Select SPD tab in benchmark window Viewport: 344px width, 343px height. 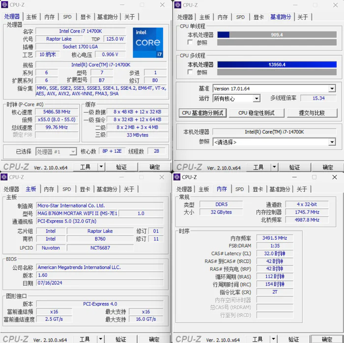[240, 17]
